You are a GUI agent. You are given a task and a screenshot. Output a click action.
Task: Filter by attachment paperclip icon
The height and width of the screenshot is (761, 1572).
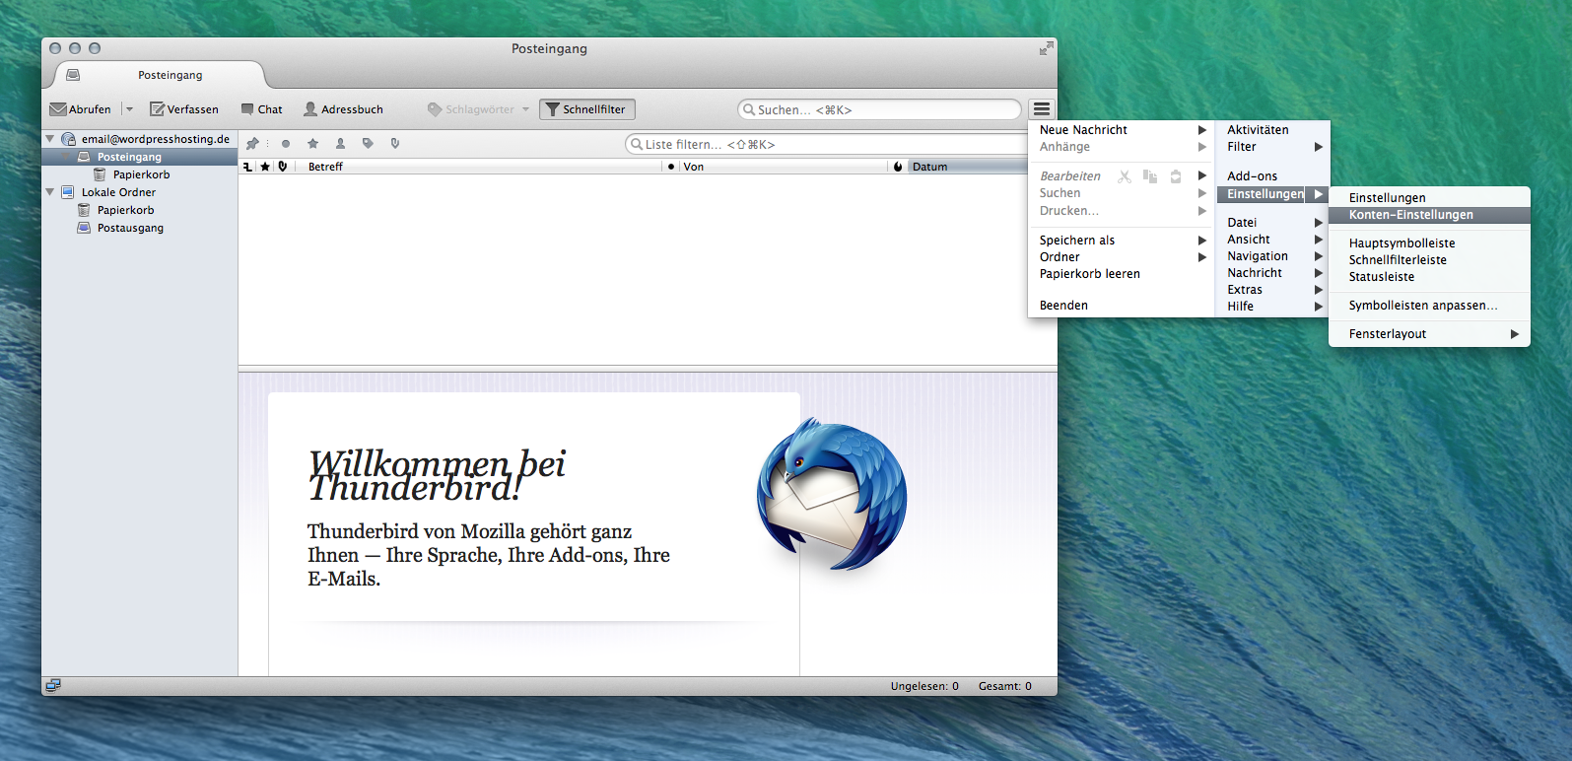(x=395, y=144)
